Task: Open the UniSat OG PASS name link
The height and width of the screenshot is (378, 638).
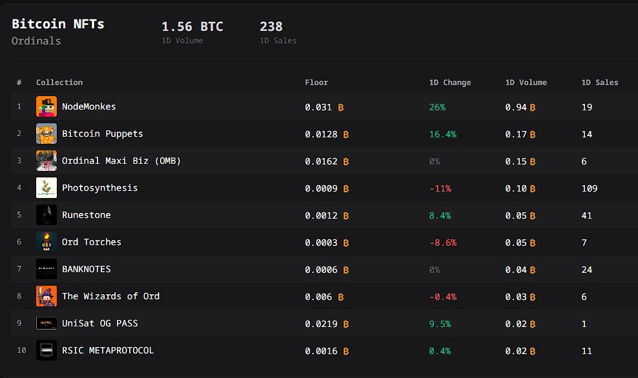Action: [99, 324]
